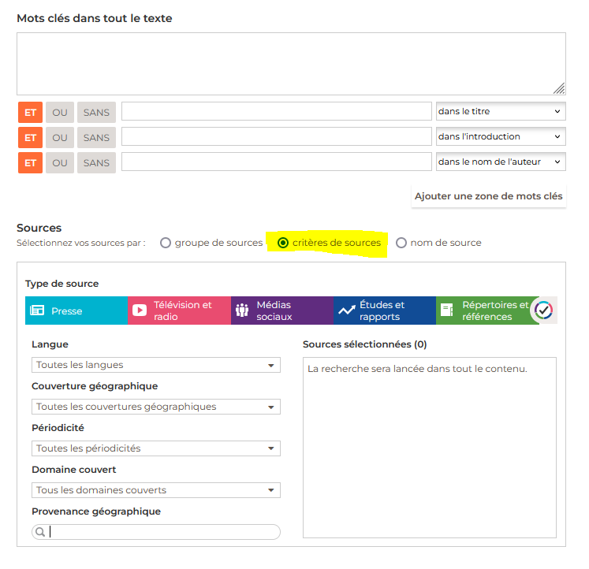The height and width of the screenshot is (569, 589).
Task: Choose the 'nom de source' radio button
Action: click(x=401, y=243)
